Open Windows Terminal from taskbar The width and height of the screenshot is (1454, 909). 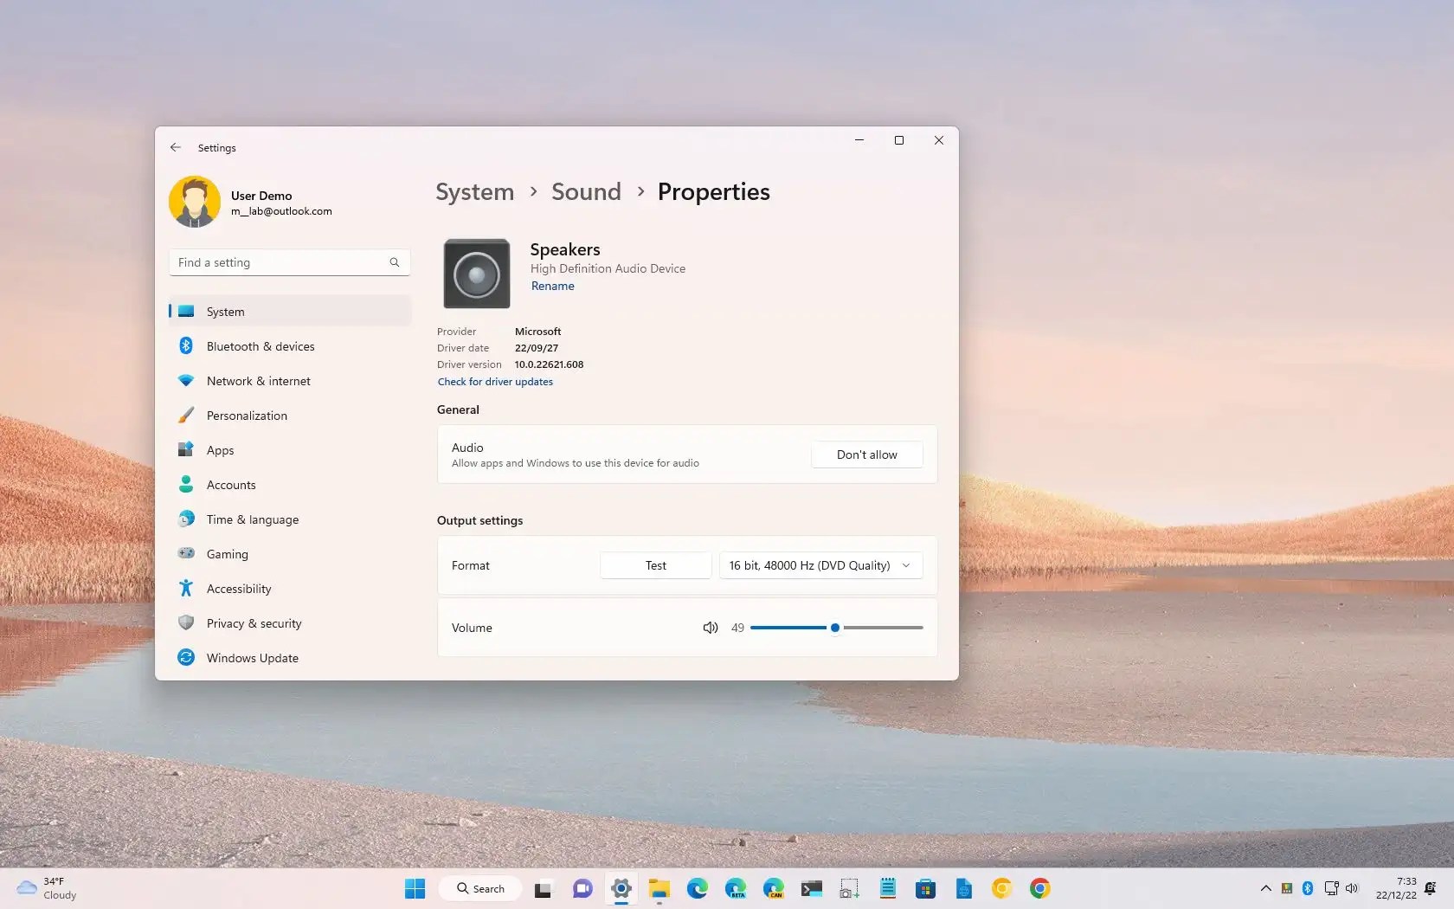[x=811, y=888]
